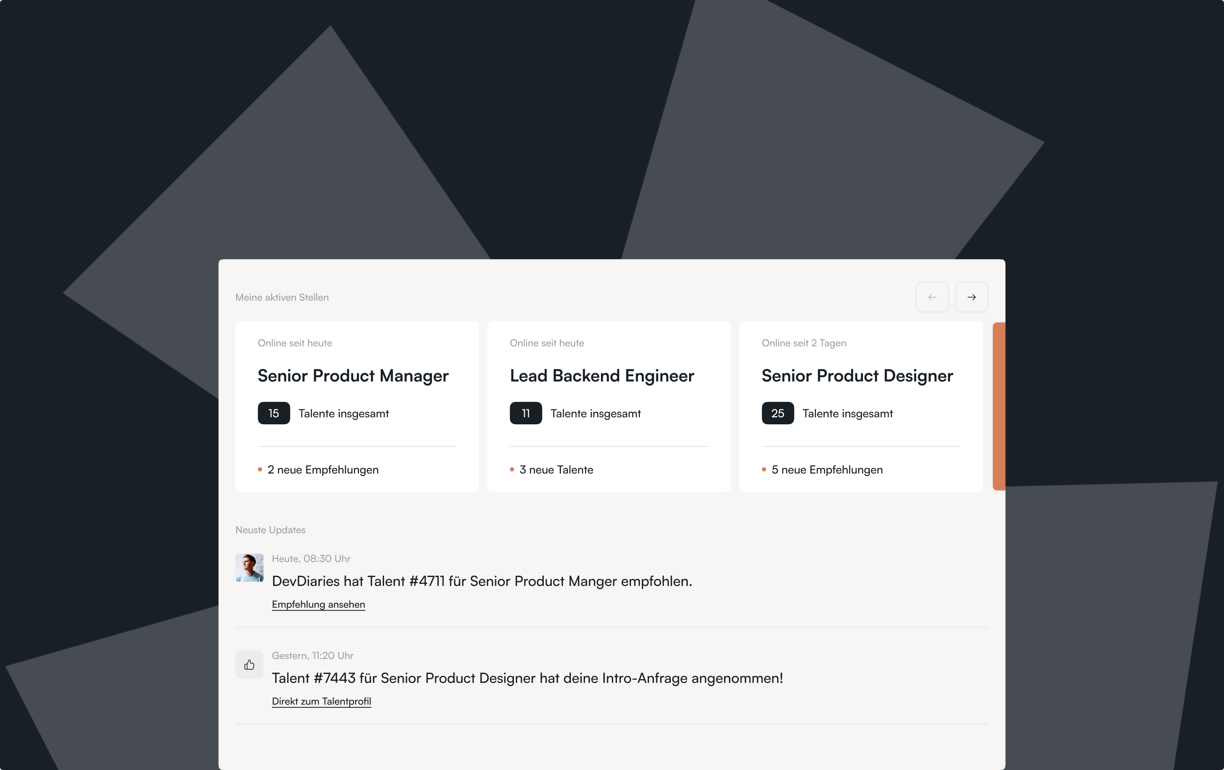Image resolution: width=1224 pixels, height=770 pixels.
Task: Click the DevDiaries Talent #4711 update text
Action: coord(482,581)
